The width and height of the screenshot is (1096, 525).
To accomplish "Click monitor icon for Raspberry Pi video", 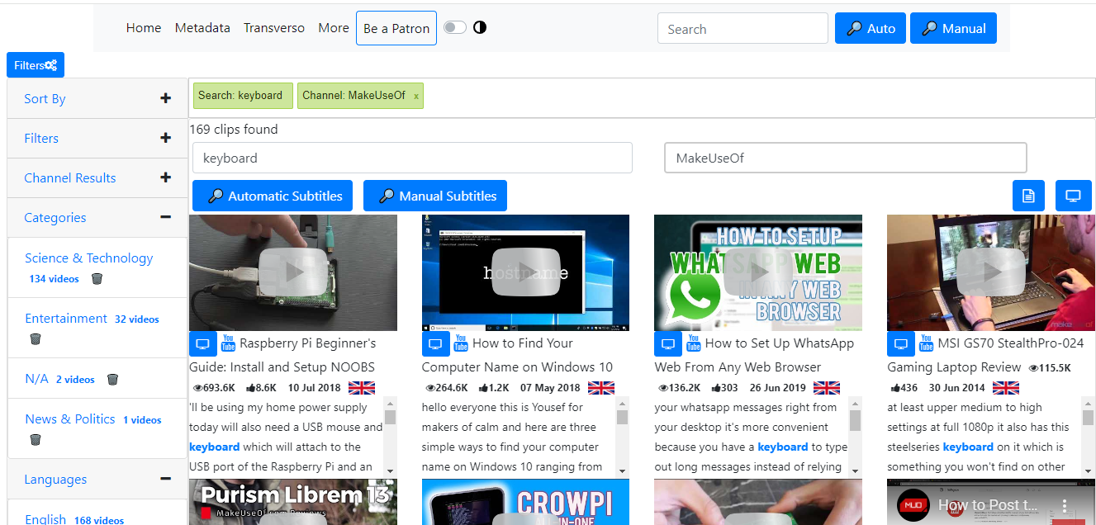I will 203,344.
